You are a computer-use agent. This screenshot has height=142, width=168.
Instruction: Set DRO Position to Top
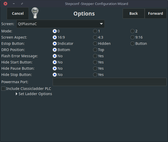point(95,50)
